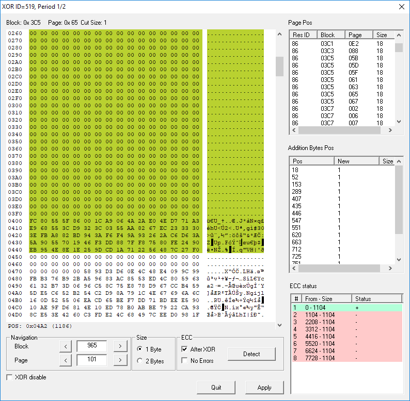Image resolution: width=410 pixels, height=401 pixels.
Task: Click the Apply button
Action: pos(264,388)
